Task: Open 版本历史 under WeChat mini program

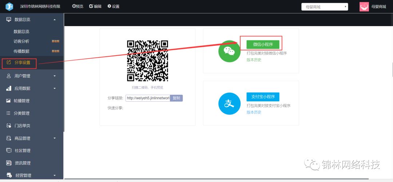Action: (x=254, y=60)
